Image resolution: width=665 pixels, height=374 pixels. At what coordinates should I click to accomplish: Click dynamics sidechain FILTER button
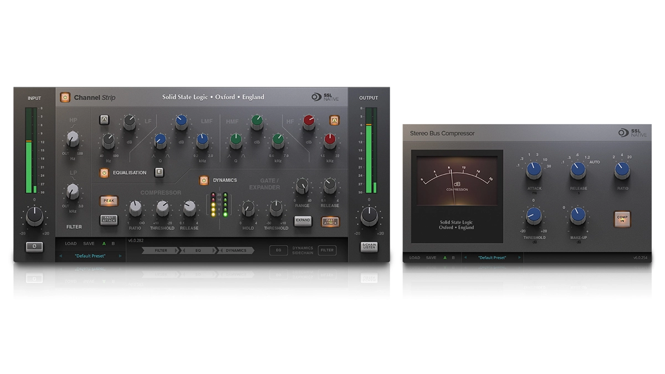(x=328, y=250)
